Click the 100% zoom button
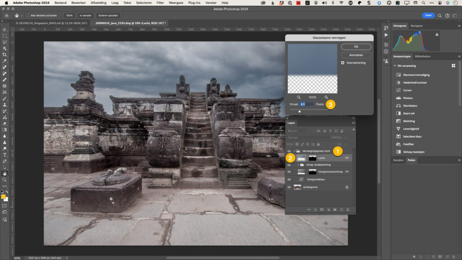Viewport: 462px width, 260px height. (69, 16)
